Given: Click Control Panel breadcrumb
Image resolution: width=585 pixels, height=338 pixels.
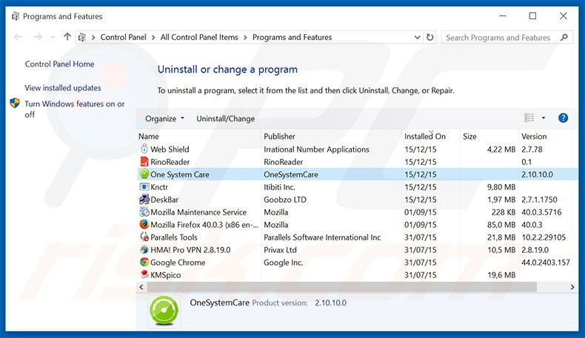Looking at the screenshot, I should pyautogui.click(x=123, y=37).
